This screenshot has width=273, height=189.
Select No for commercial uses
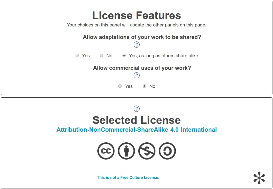pos(144,86)
